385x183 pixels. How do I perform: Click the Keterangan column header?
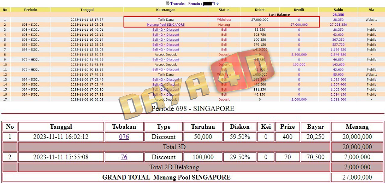(x=166, y=10)
